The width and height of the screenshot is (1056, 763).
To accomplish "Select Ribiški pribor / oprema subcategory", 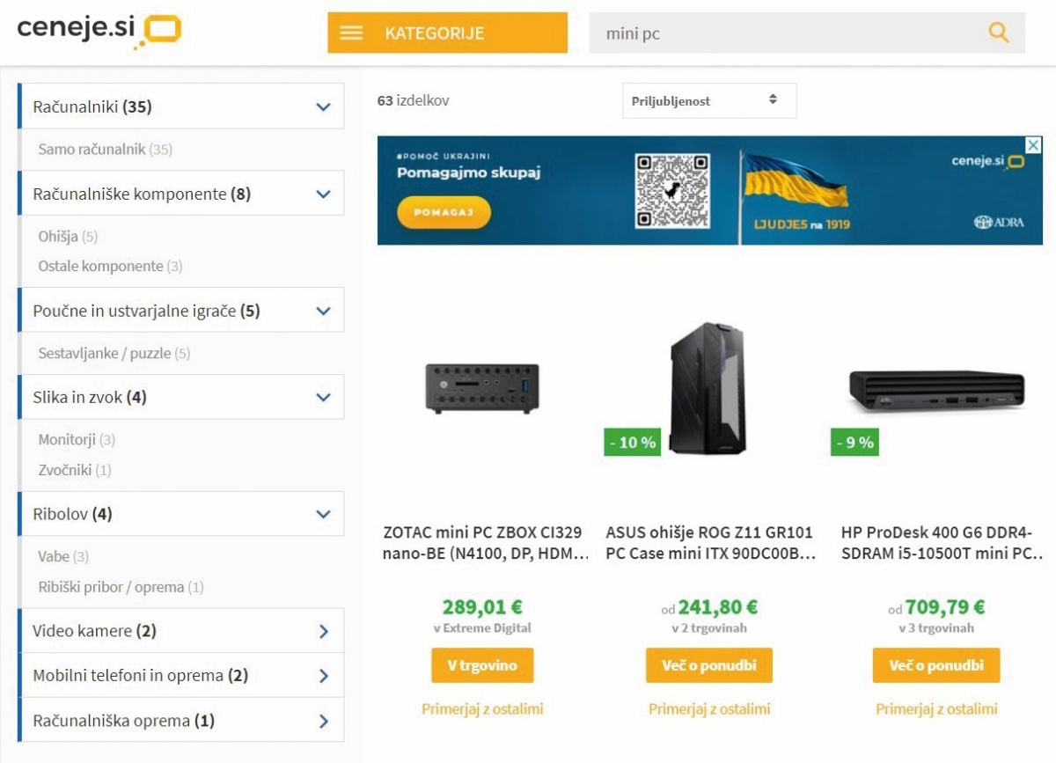I will point(121,587).
